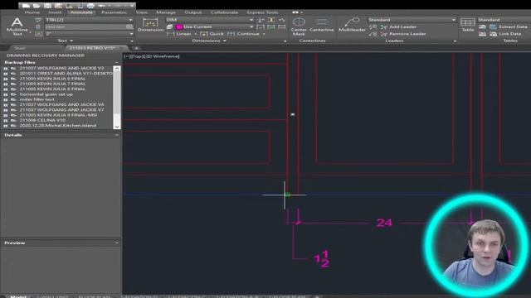Screen dimensions: 531x298
Task: Click Remove Leader
Action: click(x=403, y=34)
